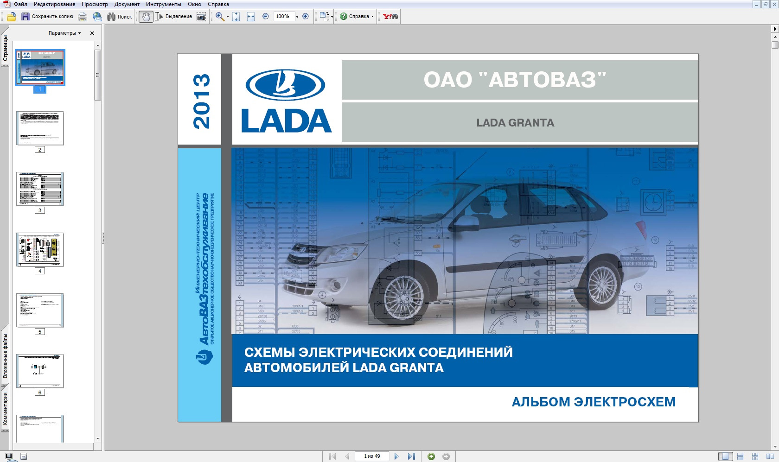Click the thumbnail panel scroll up arrow
The image size is (779, 462).
pyautogui.click(x=97, y=45)
